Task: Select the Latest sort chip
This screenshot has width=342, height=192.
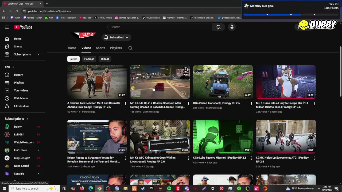Action: click(73, 59)
